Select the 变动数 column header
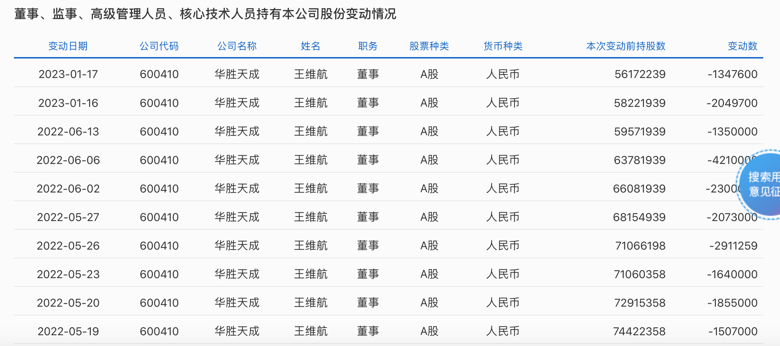Screen dimensions: 780x346 [743, 46]
